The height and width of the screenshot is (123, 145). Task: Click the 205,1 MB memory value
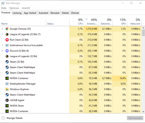(92, 51)
